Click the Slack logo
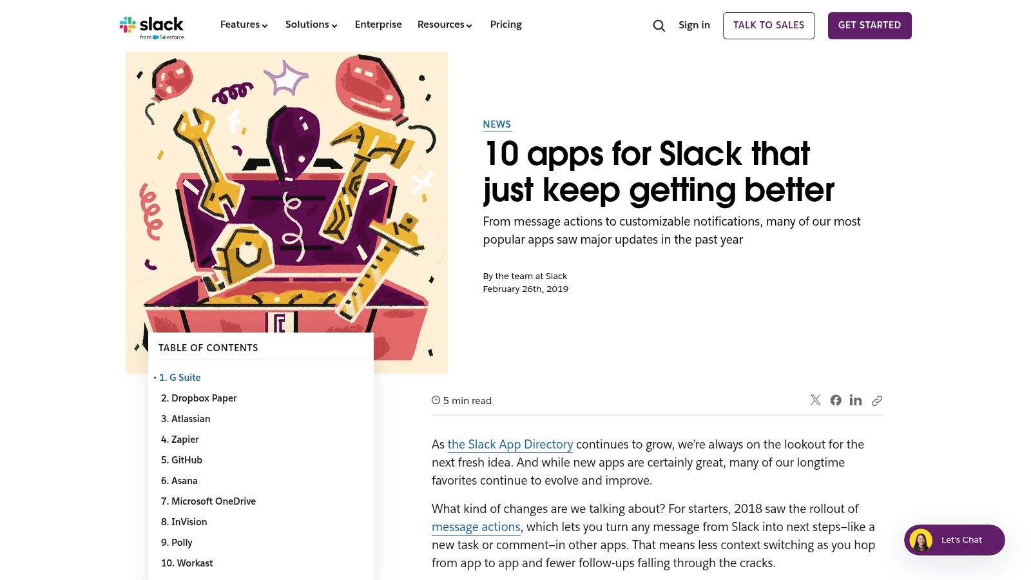This screenshot has height=580, width=1031. click(x=151, y=27)
